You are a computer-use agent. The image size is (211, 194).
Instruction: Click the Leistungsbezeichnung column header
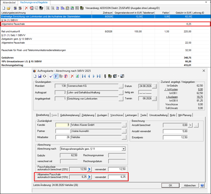46,13
